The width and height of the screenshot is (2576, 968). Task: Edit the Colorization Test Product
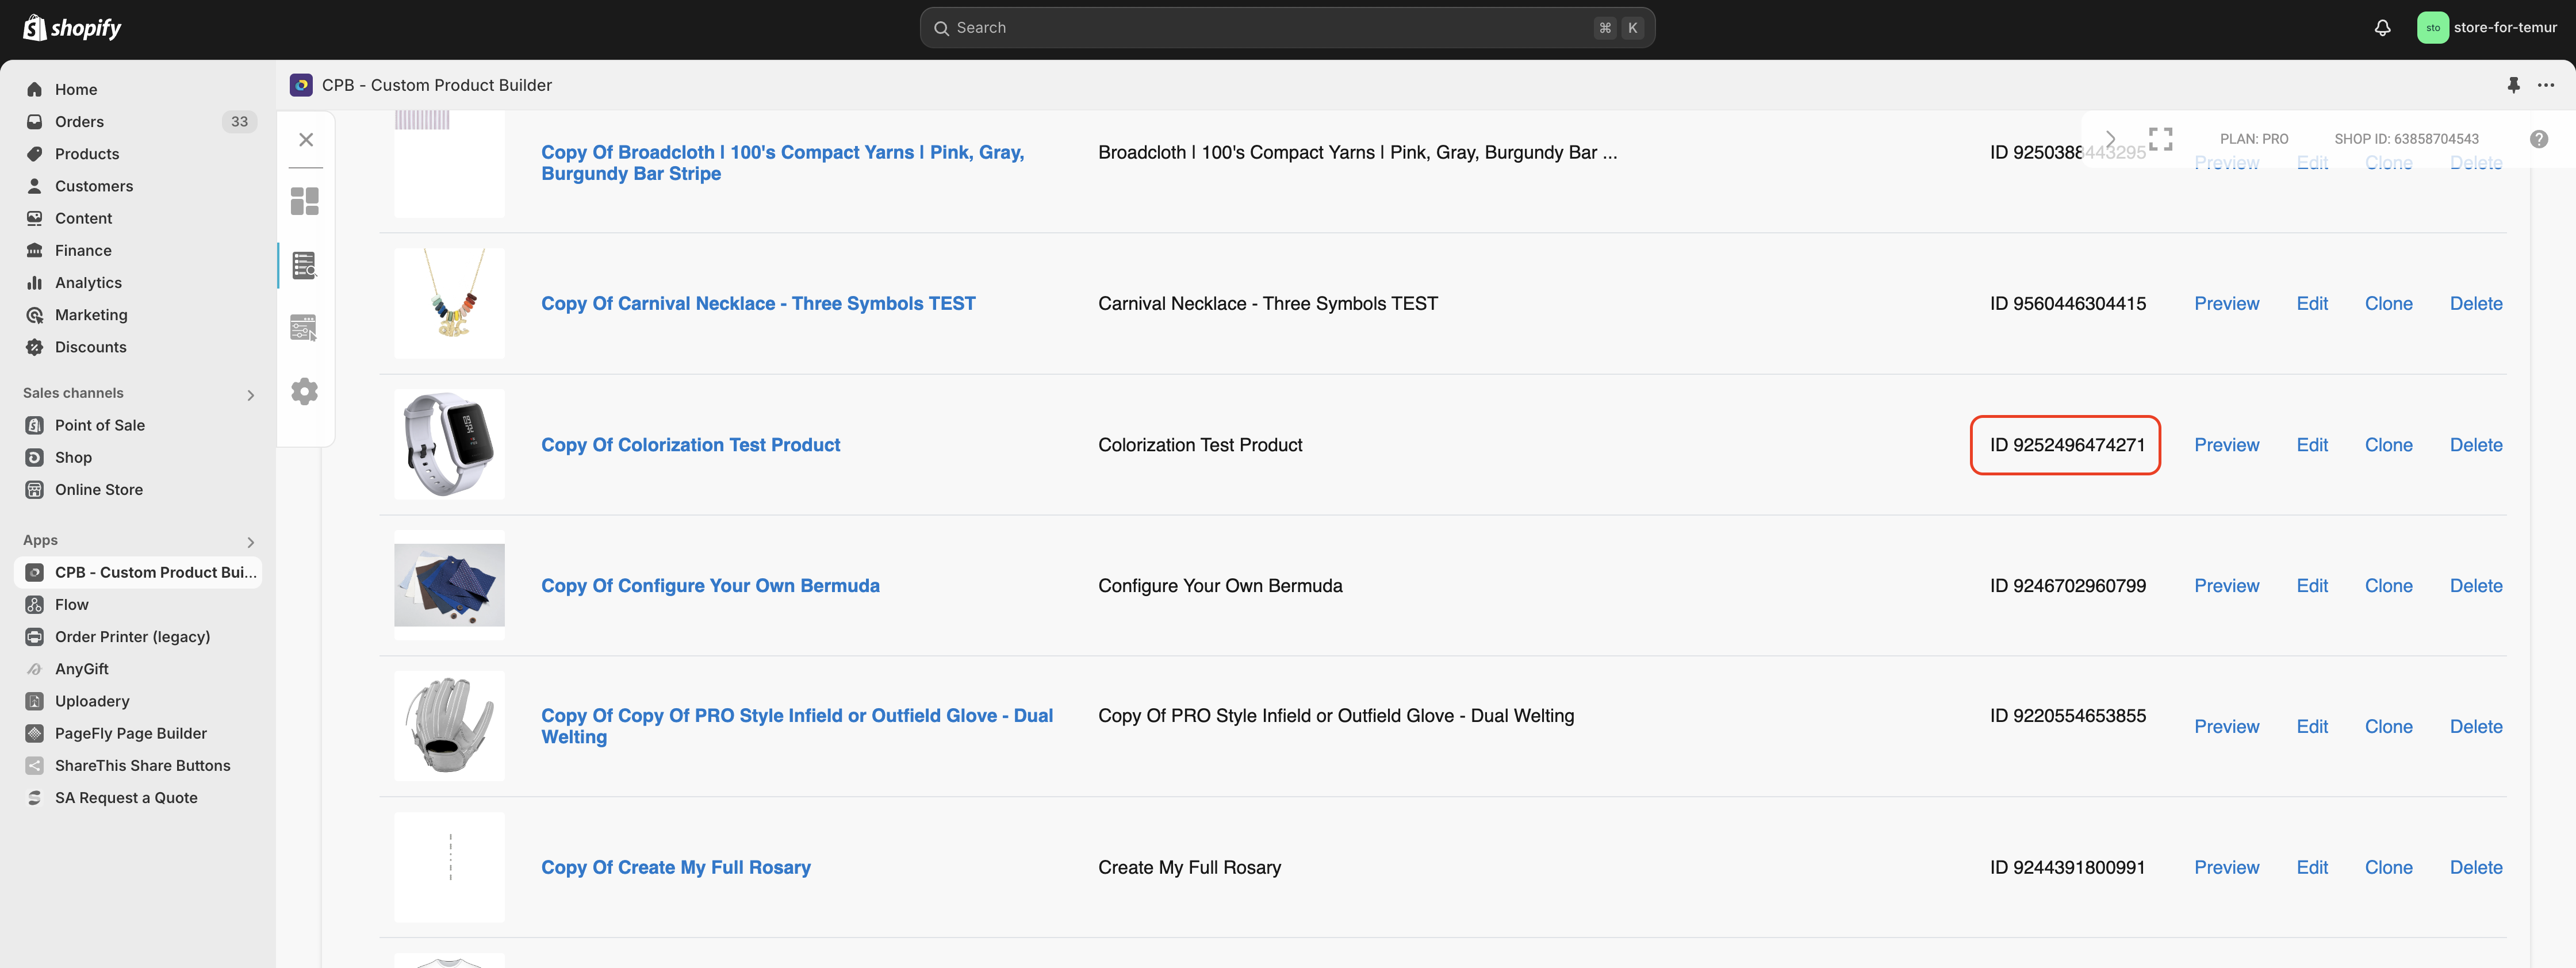[2312, 445]
